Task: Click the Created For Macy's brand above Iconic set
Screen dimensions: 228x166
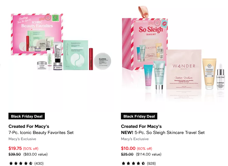Action: (29, 126)
